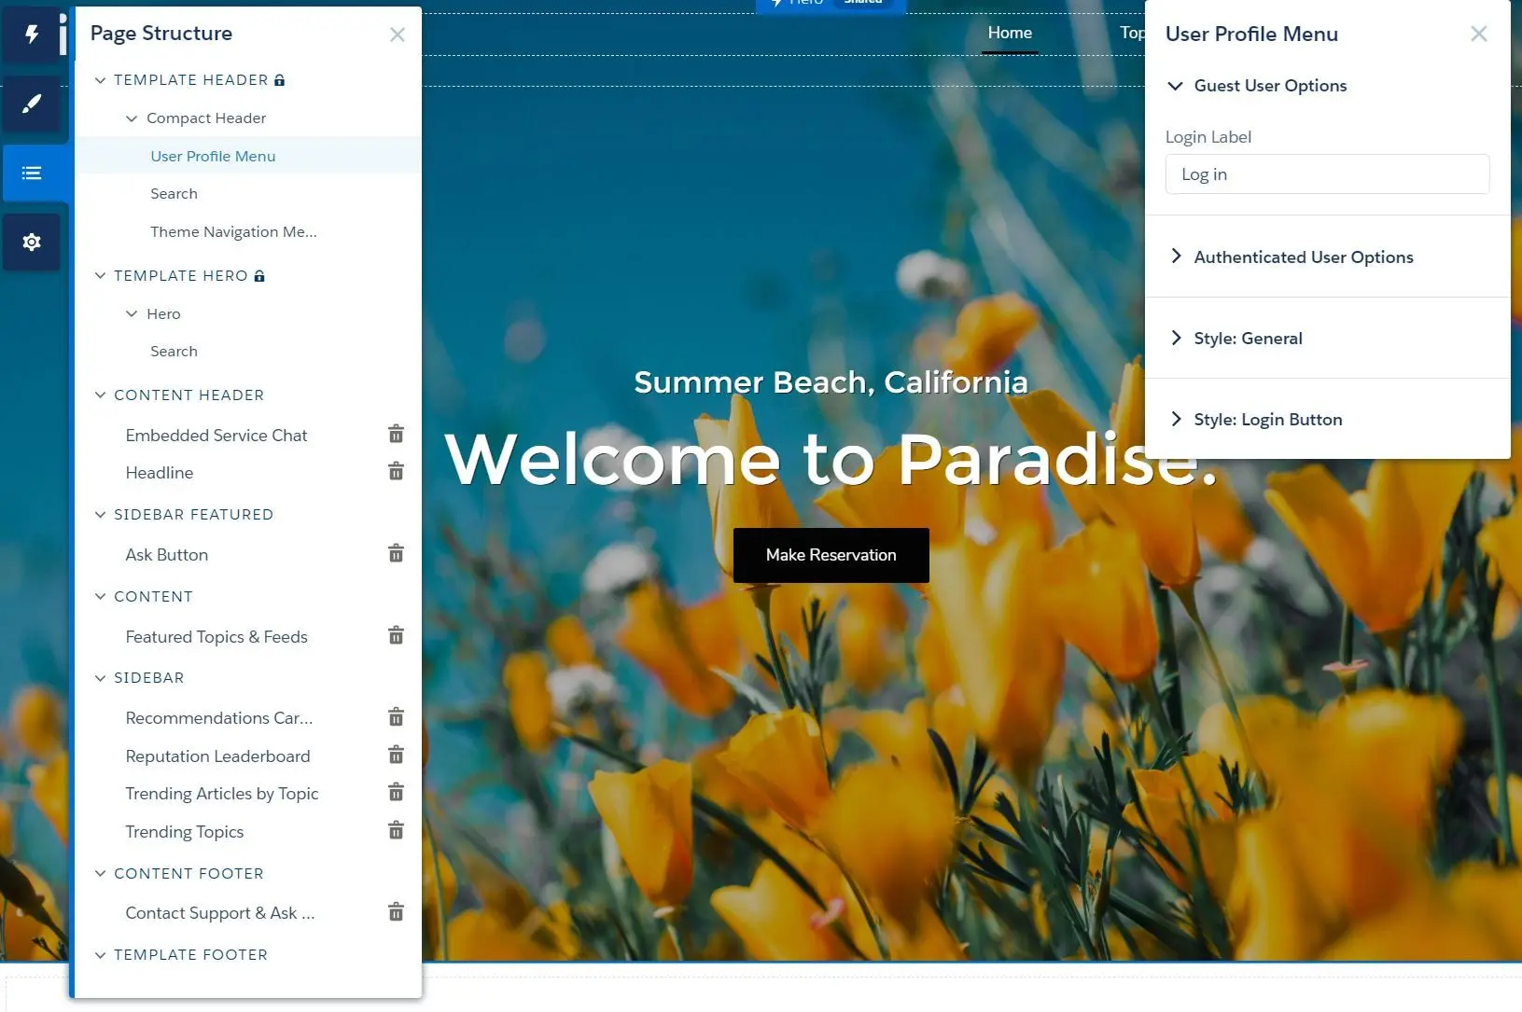
Task: Delete Featured Topics & Feeds component
Action: (x=396, y=635)
